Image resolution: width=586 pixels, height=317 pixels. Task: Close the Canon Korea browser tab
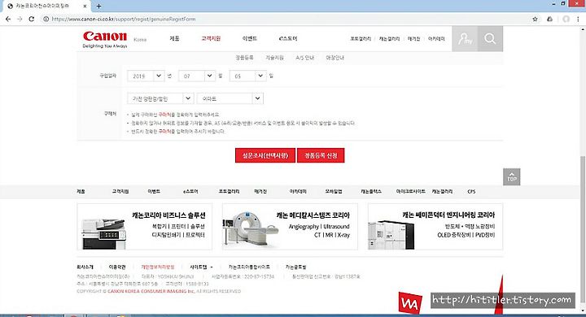85,6
